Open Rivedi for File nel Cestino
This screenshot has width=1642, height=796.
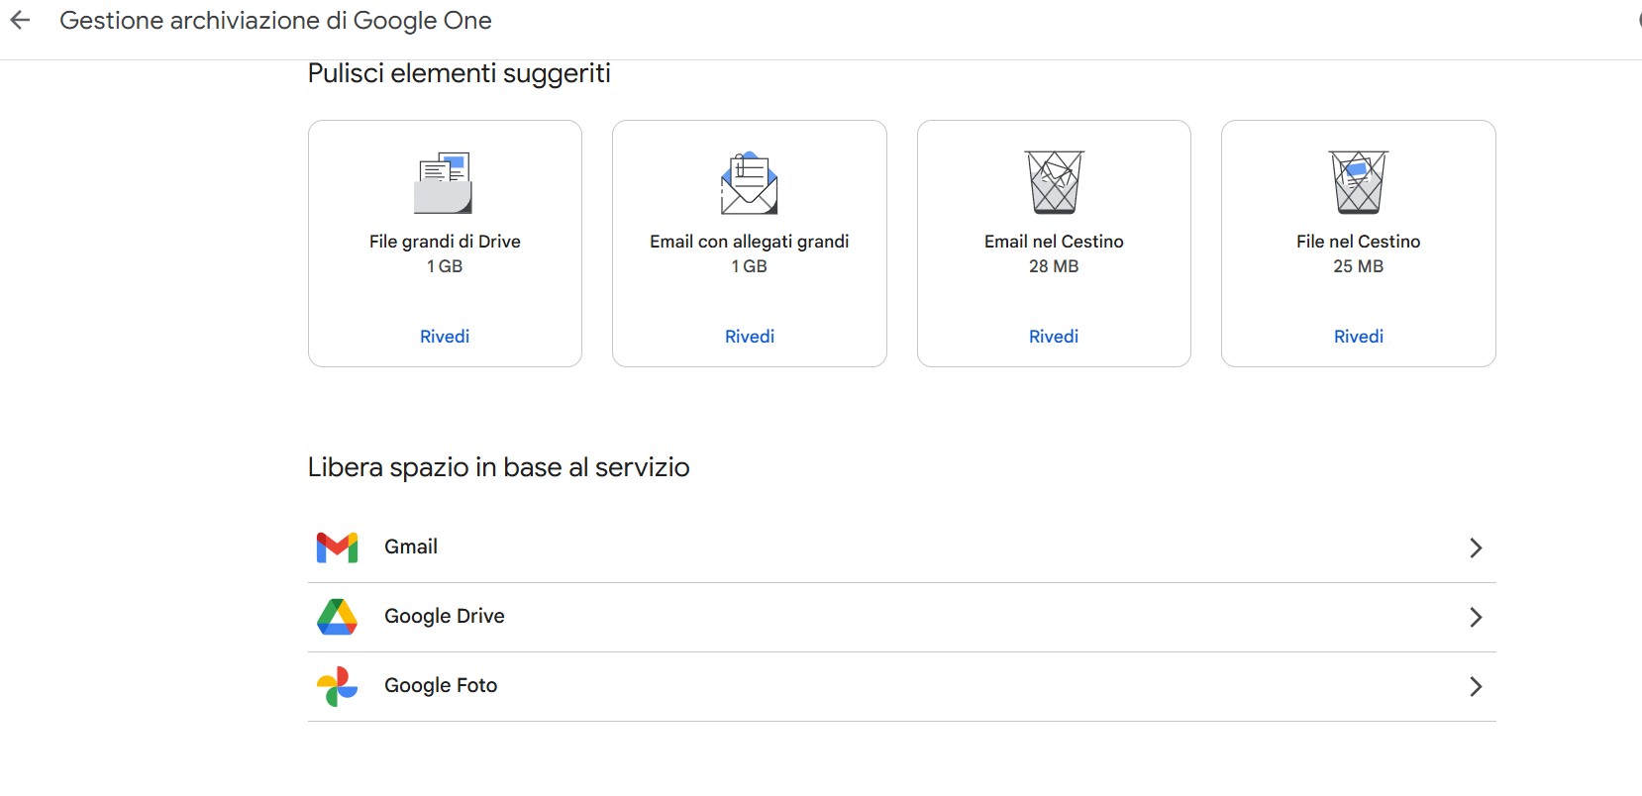coord(1358,336)
